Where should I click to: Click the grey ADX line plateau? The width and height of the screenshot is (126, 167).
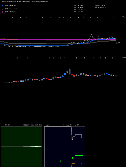pos(79,135)
